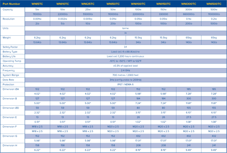
Task: Select the Dimension H row label
Action: point(10,145)
